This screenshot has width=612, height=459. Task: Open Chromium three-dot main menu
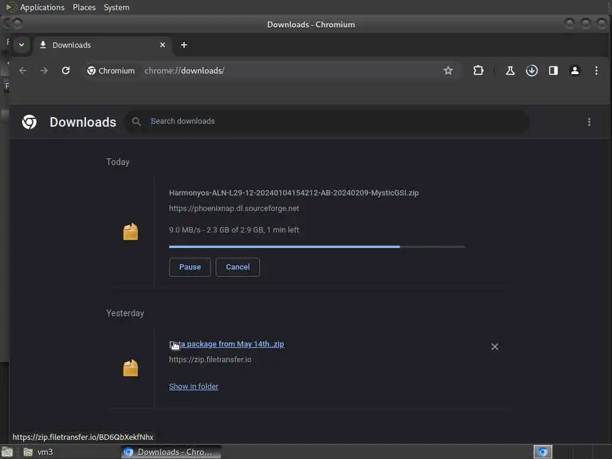pos(596,71)
